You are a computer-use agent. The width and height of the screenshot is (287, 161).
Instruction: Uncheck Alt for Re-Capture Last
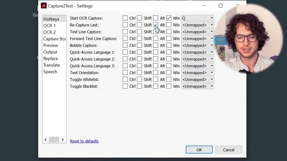[x=156, y=25]
